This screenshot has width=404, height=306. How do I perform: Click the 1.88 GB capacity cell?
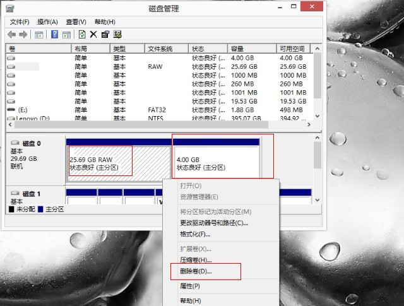242,110
